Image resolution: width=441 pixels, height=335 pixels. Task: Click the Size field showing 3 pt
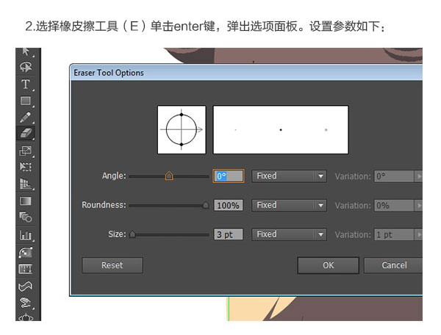[x=229, y=234]
